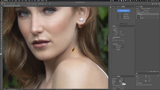Click the canvas vertical scrollbar
Image resolution: width=160 pixels, height=90 pixels.
109,43
